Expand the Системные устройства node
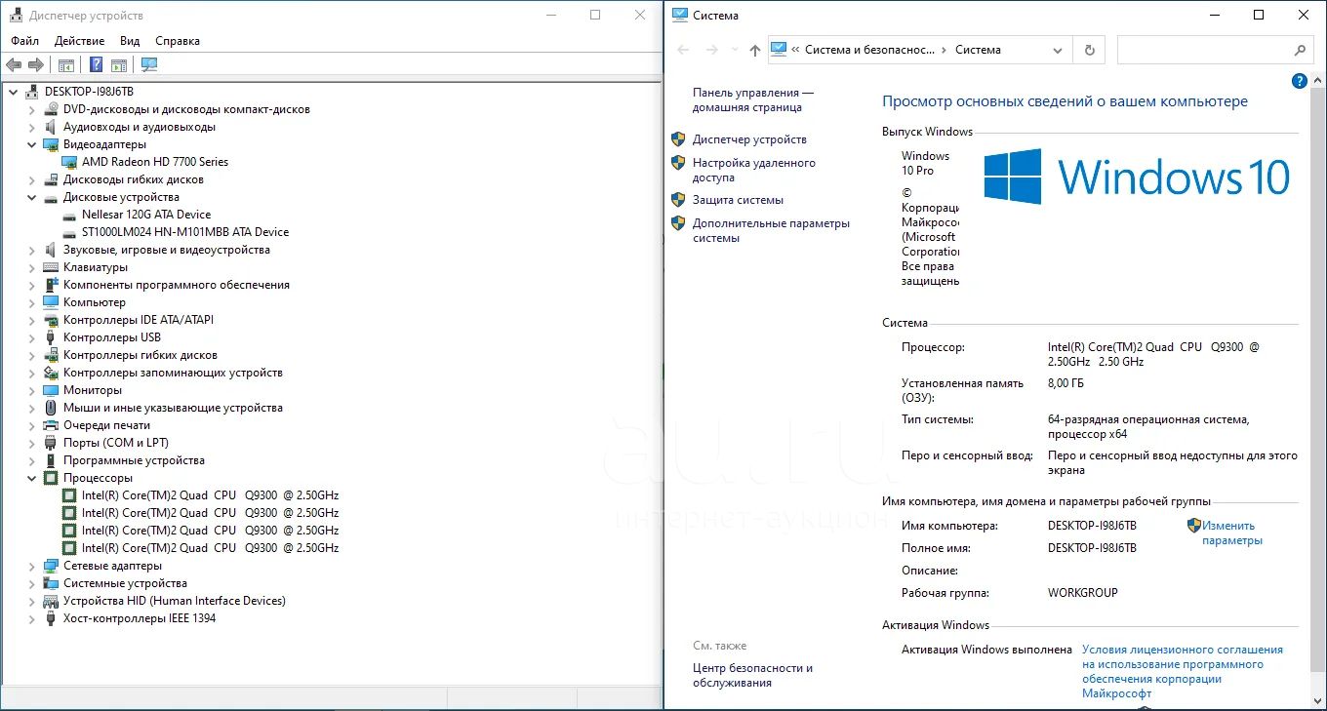This screenshot has height=711, width=1327. click(31, 583)
